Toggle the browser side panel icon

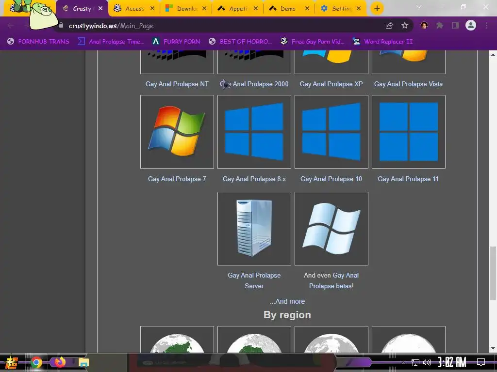pyautogui.click(x=455, y=25)
